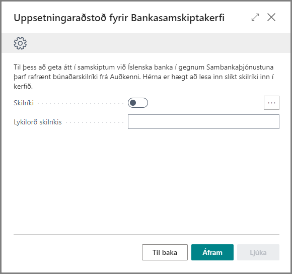Click the wizard title Uppsetningaraðstoð fyrir Bankasamskiptakerfi
The image size is (292, 274).
click(119, 18)
